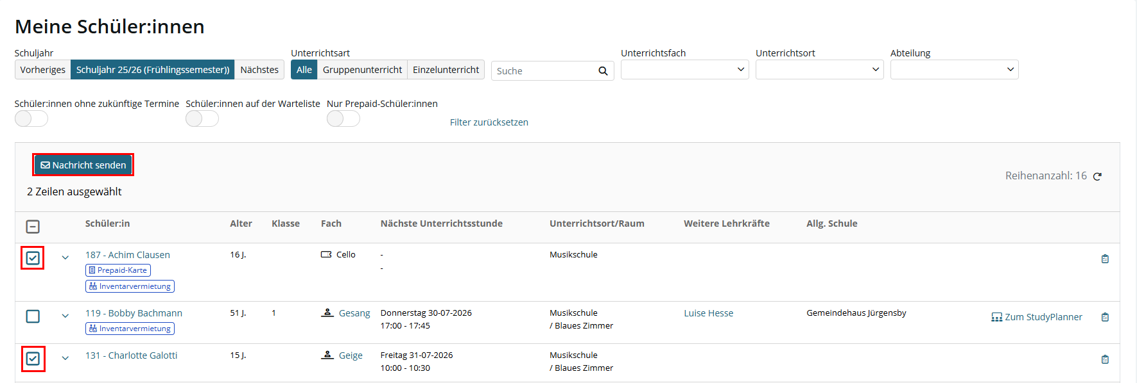Click Reihenanzahl: 16 text
This screenshot has height=383, width=1137.
coord(1046,175)
